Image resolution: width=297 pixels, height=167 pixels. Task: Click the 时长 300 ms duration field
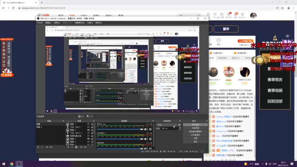(170, 128)
